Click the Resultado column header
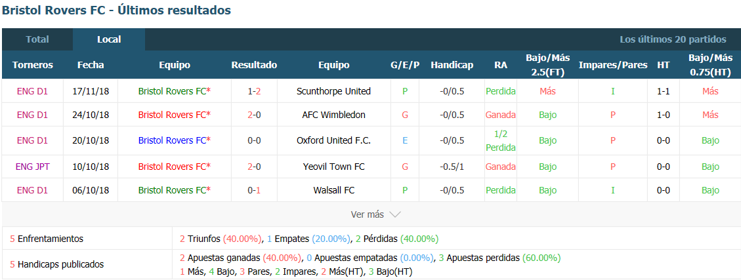Viewport: 741px width, 280px height. pyautogui.click(x=254, y=65)
